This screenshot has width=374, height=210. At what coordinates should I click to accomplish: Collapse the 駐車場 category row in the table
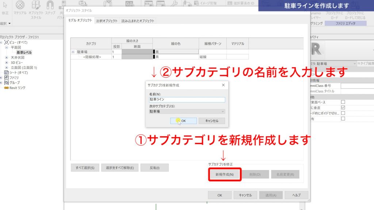73,52
